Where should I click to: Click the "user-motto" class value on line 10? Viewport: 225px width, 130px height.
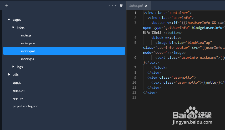(x=188, y=83)
